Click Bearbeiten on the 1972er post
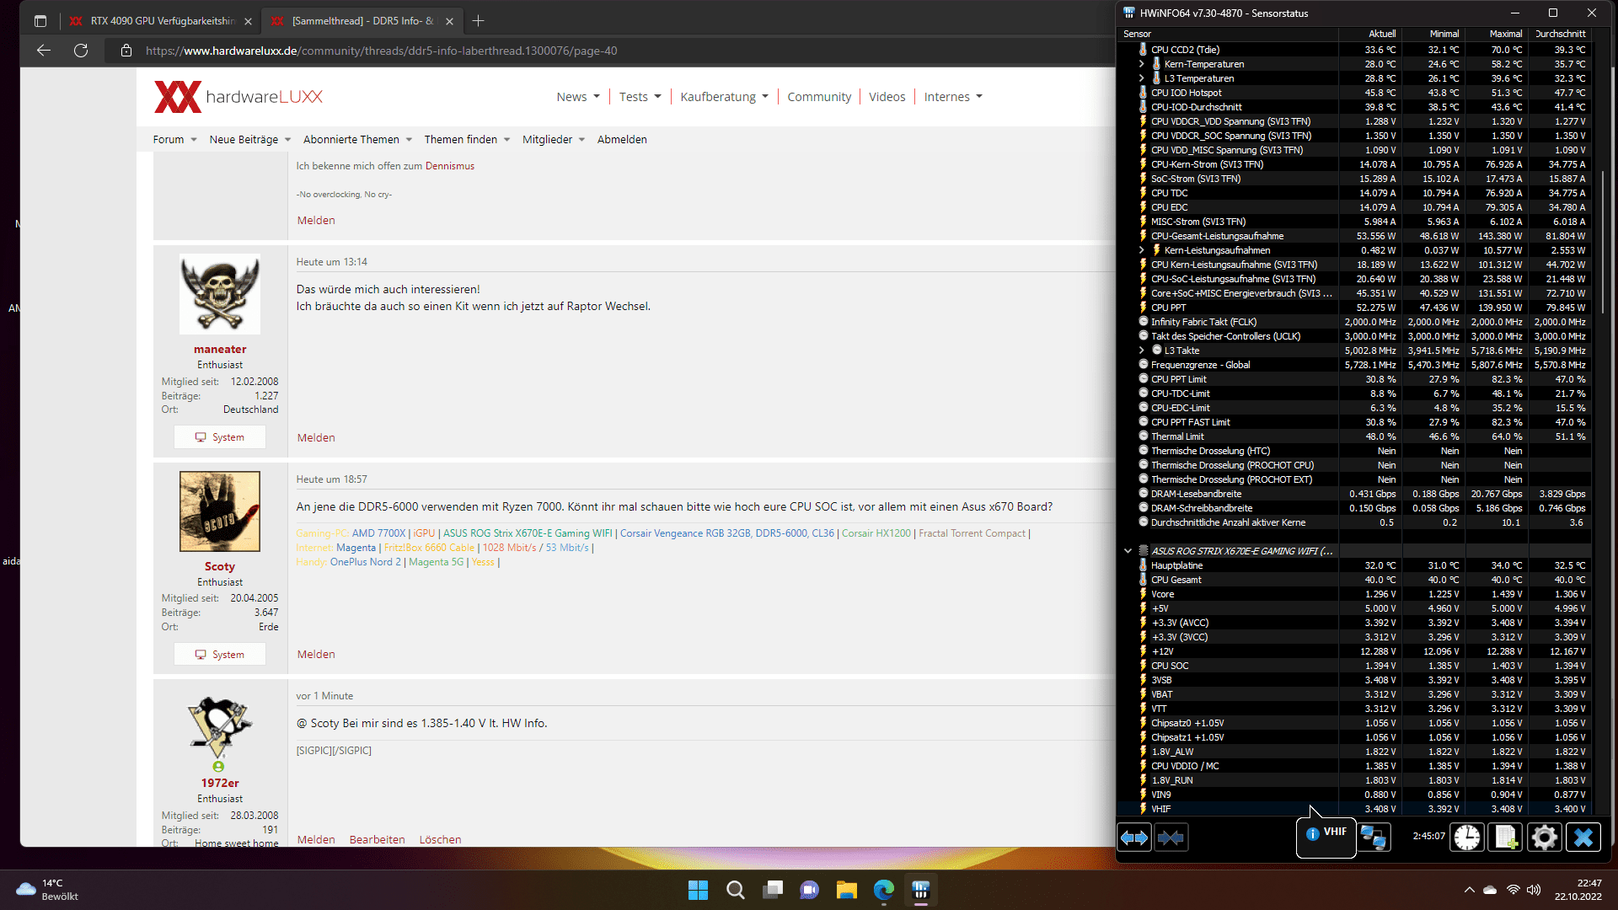Viewport: 1618px width, 910px height. tap(377, 839)
